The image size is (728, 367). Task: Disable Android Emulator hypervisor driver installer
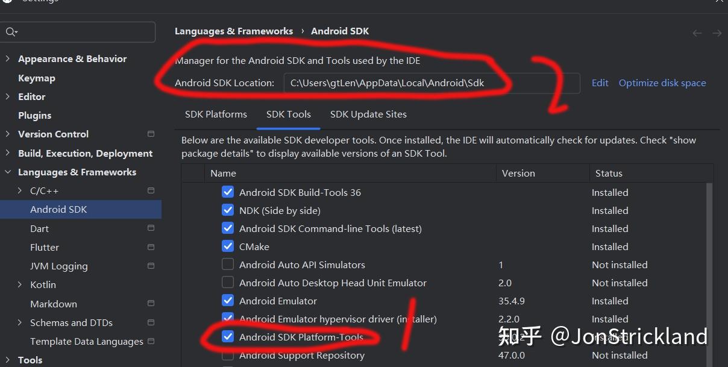tap(228, 319)
